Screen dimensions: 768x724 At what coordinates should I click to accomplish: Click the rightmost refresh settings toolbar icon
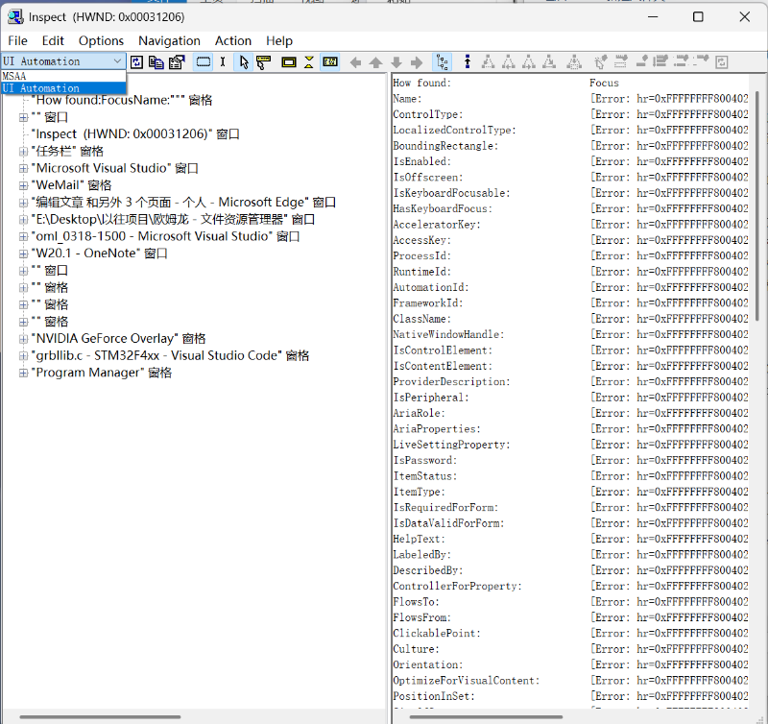coord(721,60)
